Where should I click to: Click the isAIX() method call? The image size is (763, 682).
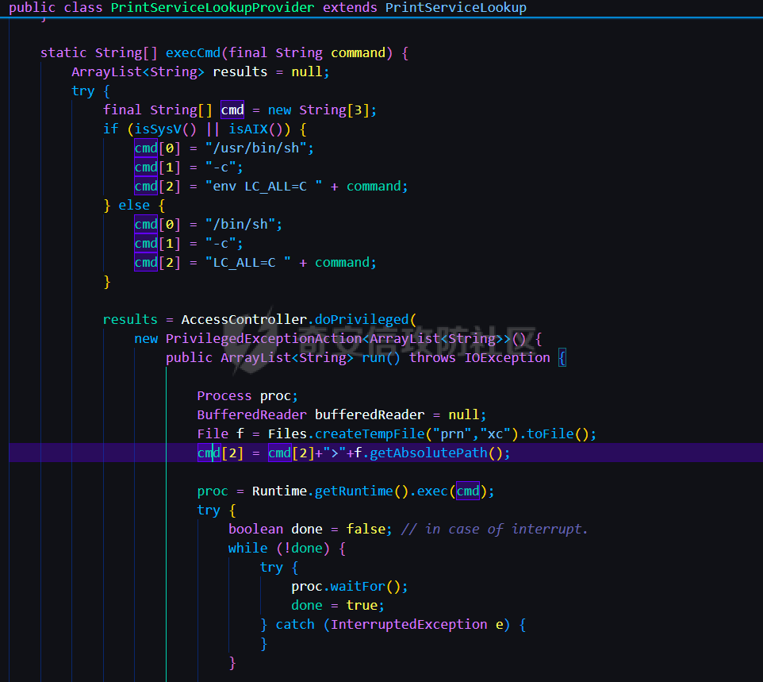pos(255,129)
